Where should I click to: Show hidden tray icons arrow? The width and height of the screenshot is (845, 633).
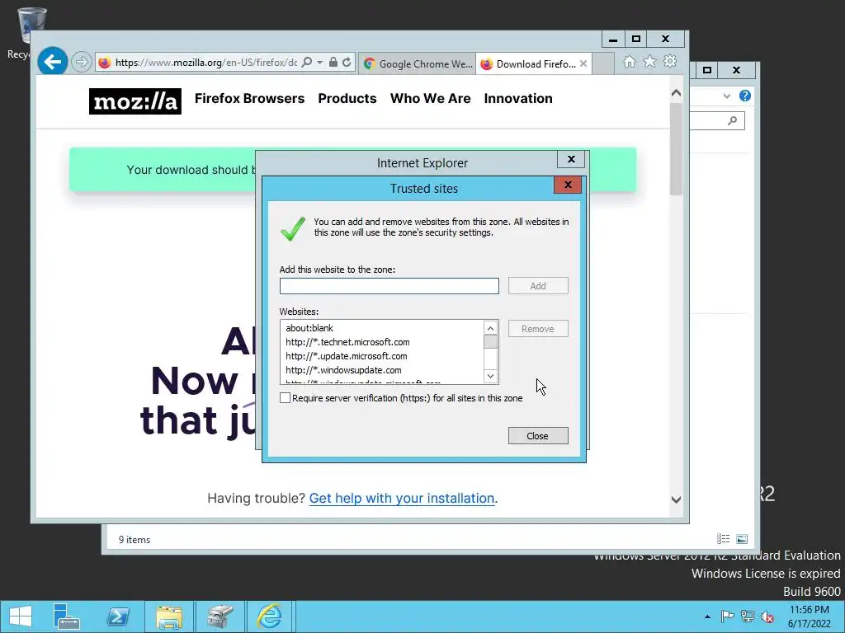(x=707, y=617)
